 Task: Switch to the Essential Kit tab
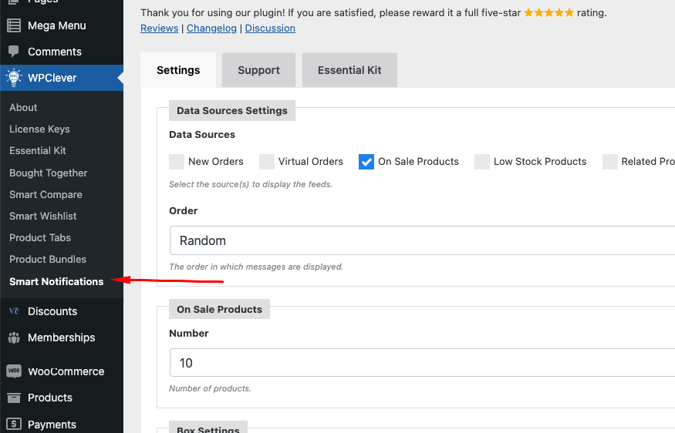click(x=349, y=70)
